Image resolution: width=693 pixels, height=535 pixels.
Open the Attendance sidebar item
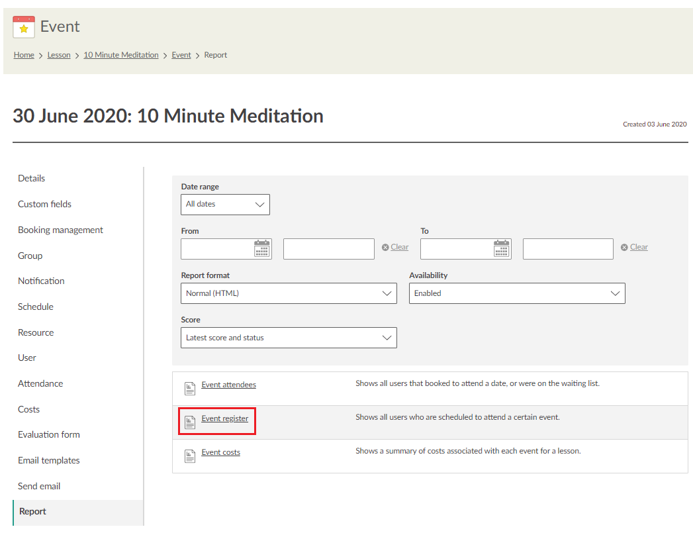tap(40, 383)
